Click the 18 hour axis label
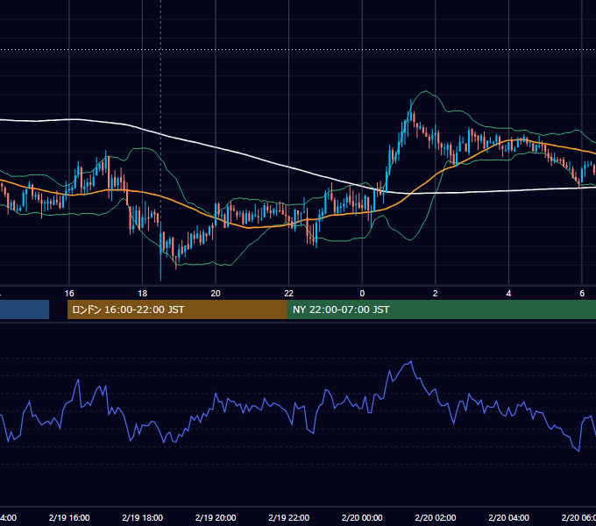 tap(143, 294)
